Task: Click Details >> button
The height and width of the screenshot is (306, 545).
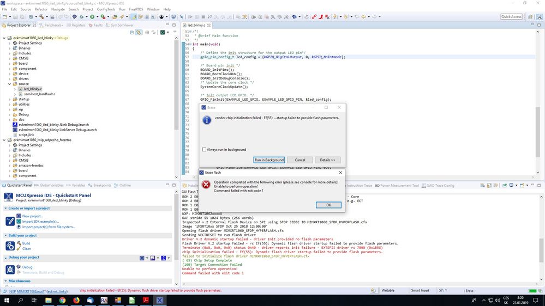Action: pyautogui.click(x=327, y=160)
